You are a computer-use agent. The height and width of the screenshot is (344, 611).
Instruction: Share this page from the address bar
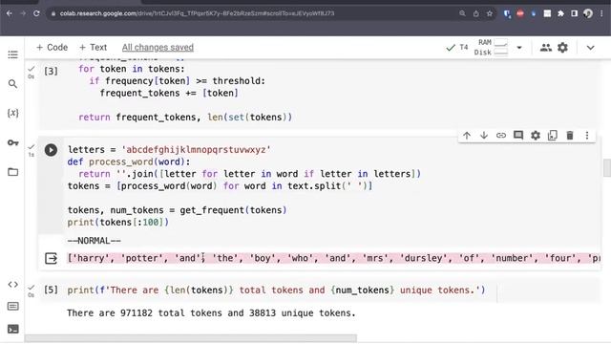[475, 13]
